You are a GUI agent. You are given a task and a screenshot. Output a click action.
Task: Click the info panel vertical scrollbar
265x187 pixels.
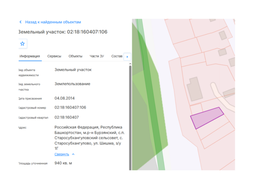point(130,118)
